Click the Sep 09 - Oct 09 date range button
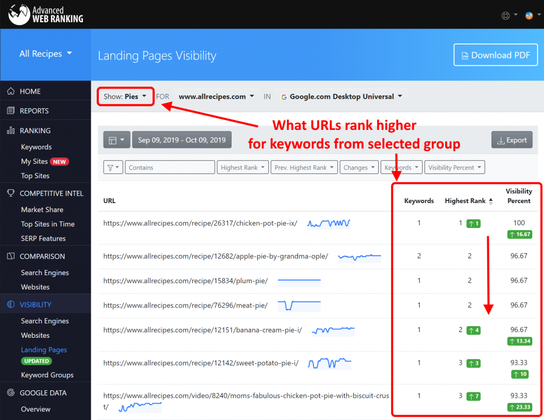 click(x=182, y=140)
